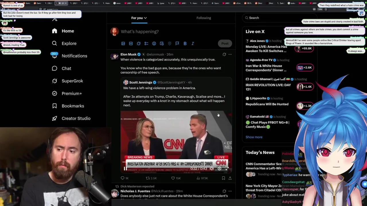
Task: Click the Grok enhance icon in composer
Action: [138, 43]
